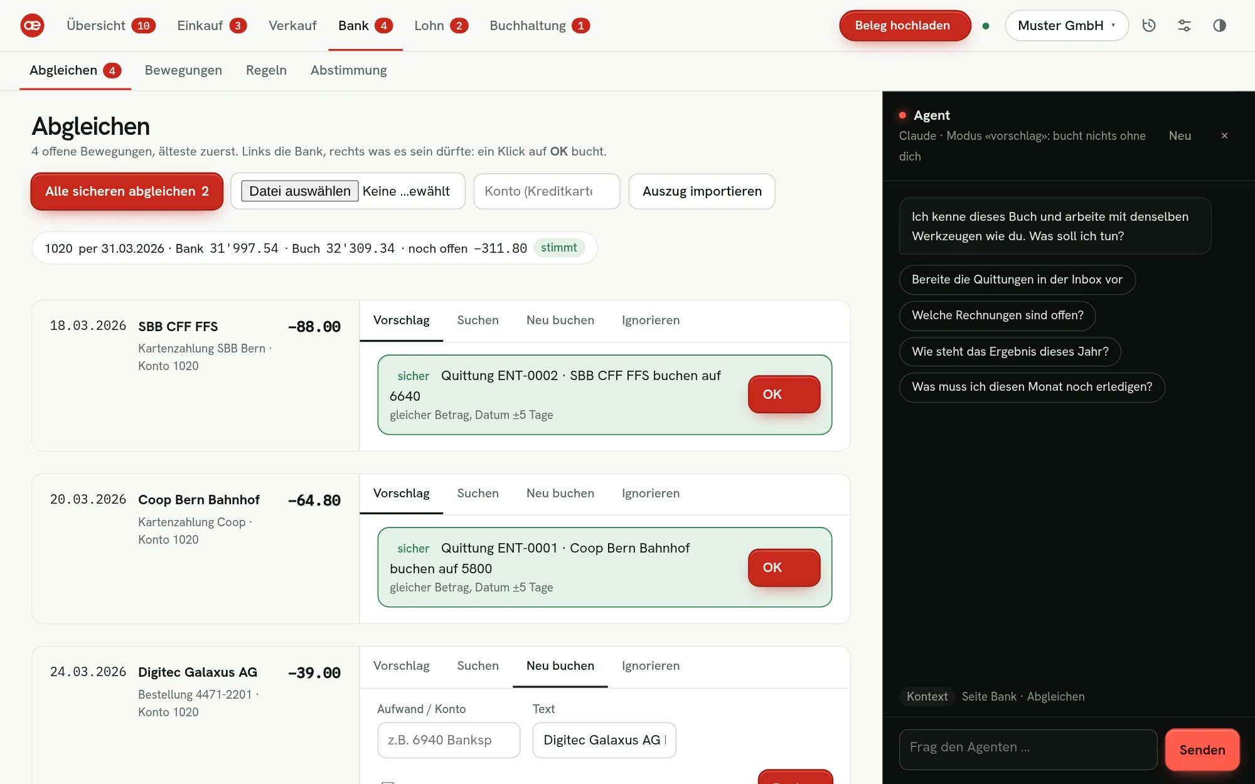Select Vorschlag tab in Digitec Galaxus row
The width and height of the screenshot is (1255, 784).
(402, 666)
